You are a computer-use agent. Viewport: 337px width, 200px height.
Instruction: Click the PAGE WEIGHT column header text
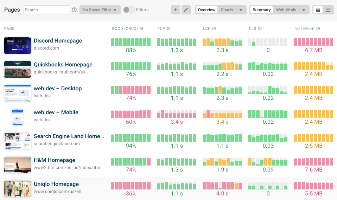[305, 28]
